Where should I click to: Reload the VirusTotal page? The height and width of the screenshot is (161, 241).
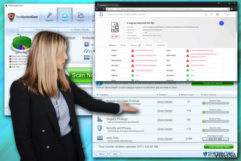coord(104,9)
